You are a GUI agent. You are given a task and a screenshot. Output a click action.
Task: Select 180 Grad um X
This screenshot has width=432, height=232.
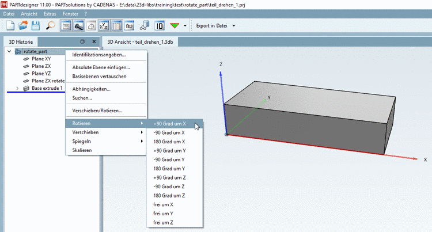point(175,142)
